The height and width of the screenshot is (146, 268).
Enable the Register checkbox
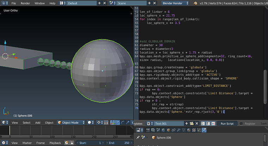(241, 124)
